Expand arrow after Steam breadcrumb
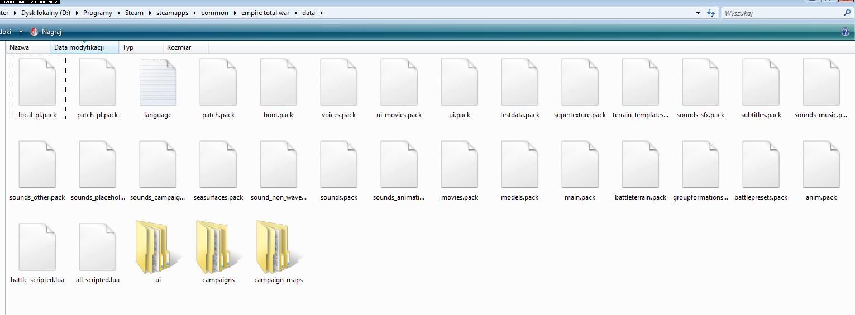This screenshot has width=855, height=315. point(150,13)
